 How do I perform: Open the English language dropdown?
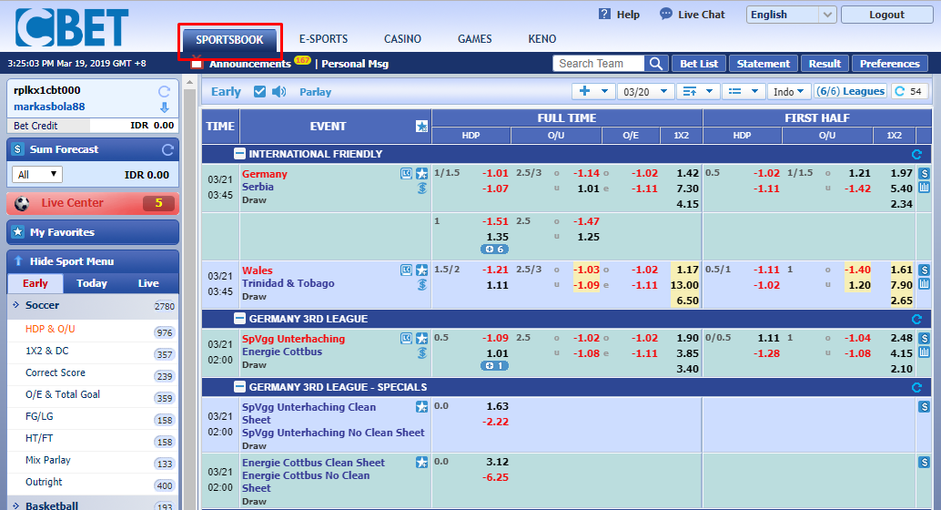click(x=791, y=15)
